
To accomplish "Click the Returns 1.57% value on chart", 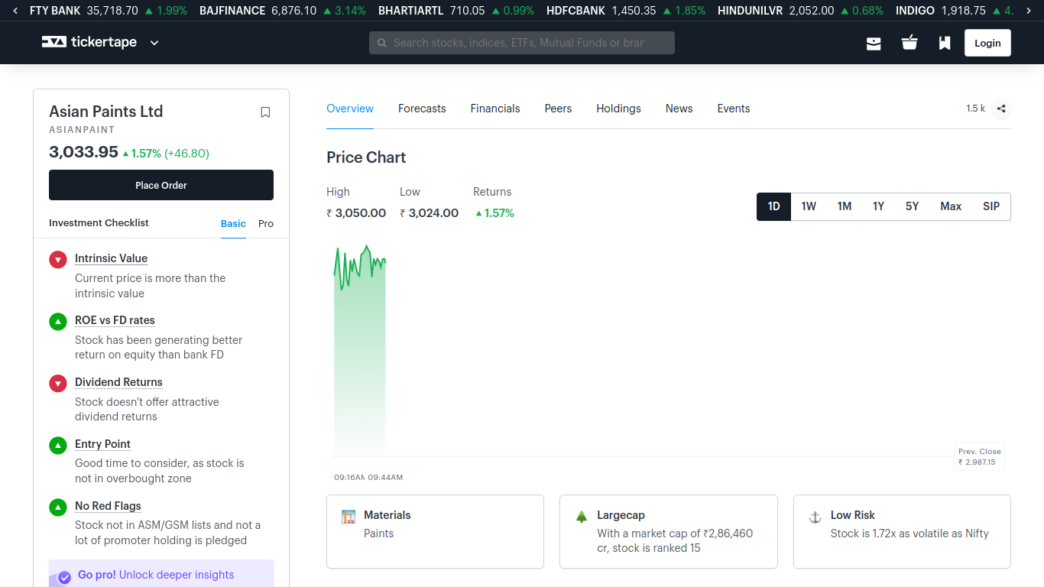I will pos(494,213).
